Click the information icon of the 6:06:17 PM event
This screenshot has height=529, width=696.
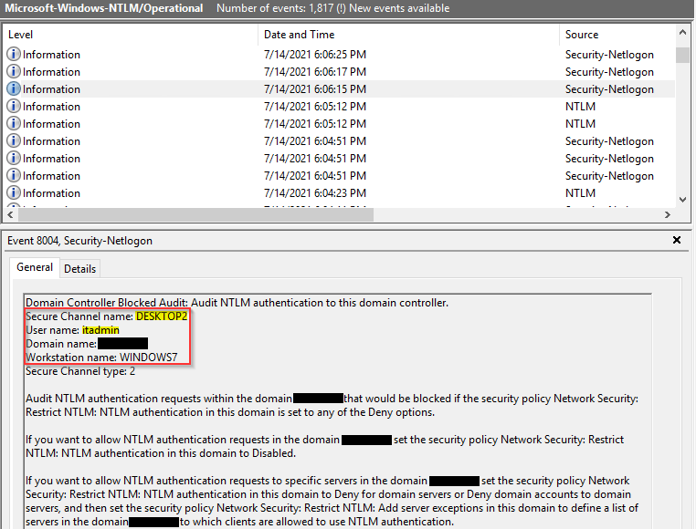(14, 72)
